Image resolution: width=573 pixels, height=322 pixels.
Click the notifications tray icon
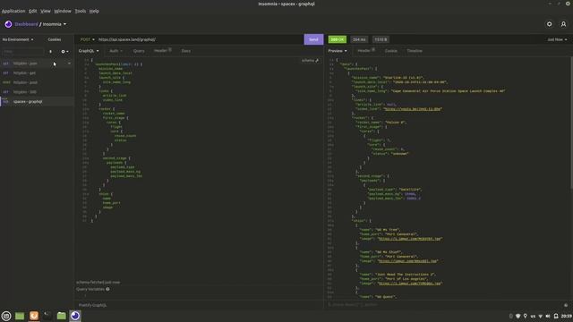point(556,316)
